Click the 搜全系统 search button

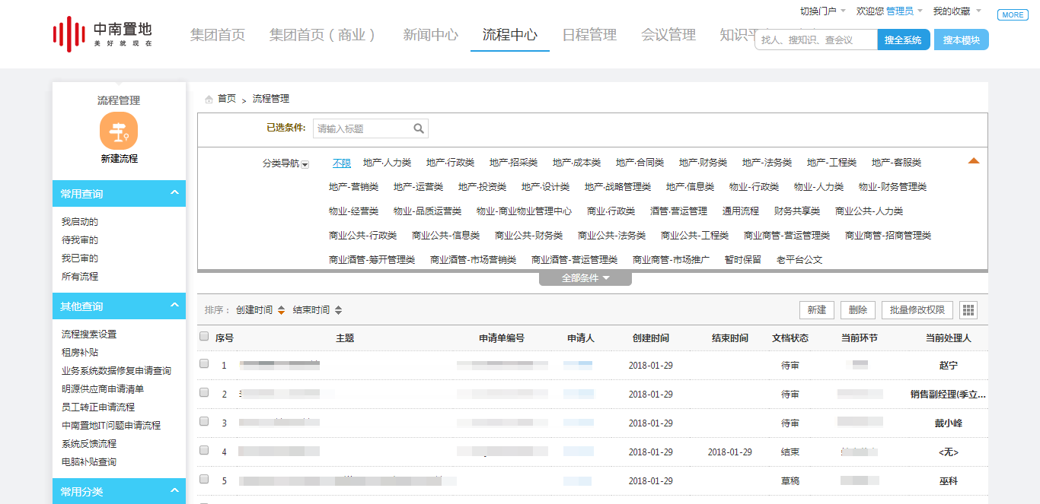(x=903, y=40)
